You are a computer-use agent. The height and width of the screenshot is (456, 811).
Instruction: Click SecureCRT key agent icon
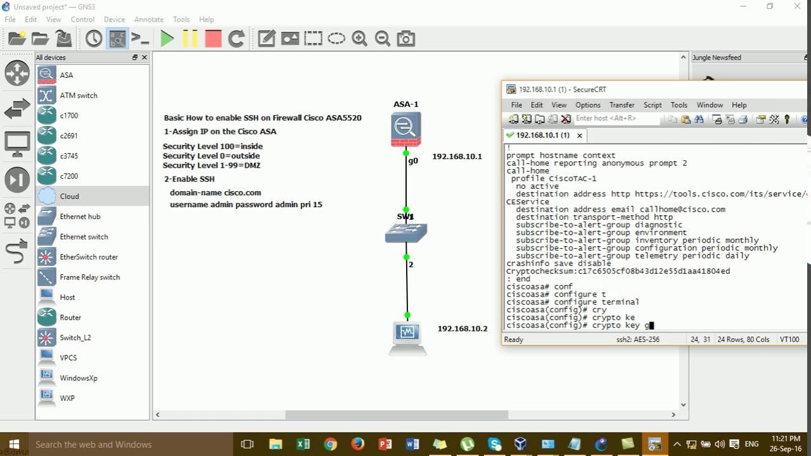(788, 119)
